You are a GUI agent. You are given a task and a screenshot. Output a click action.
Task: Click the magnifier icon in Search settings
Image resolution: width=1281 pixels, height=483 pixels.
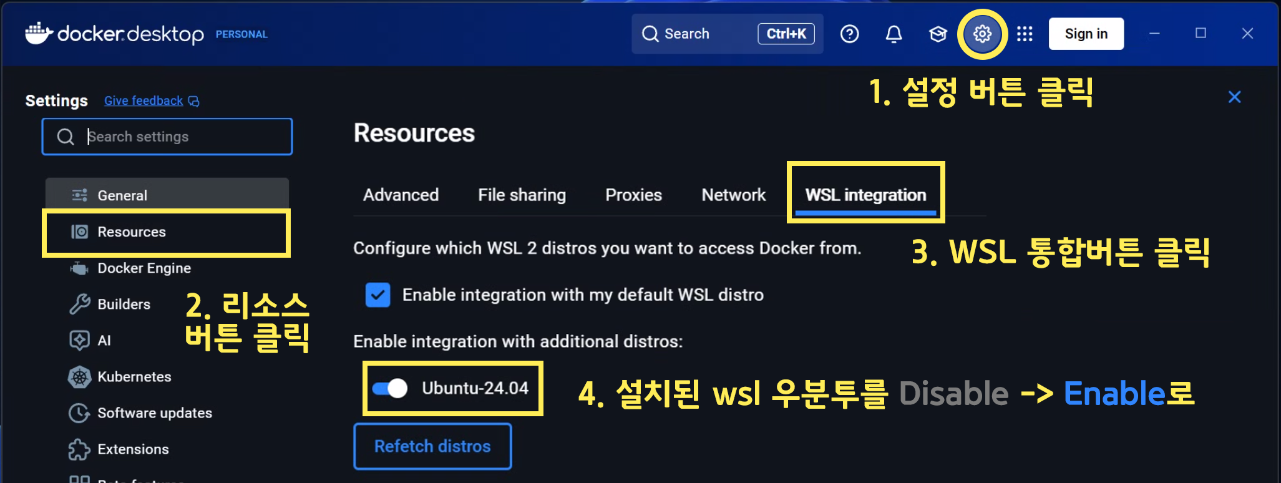click(x=66, y=137)
